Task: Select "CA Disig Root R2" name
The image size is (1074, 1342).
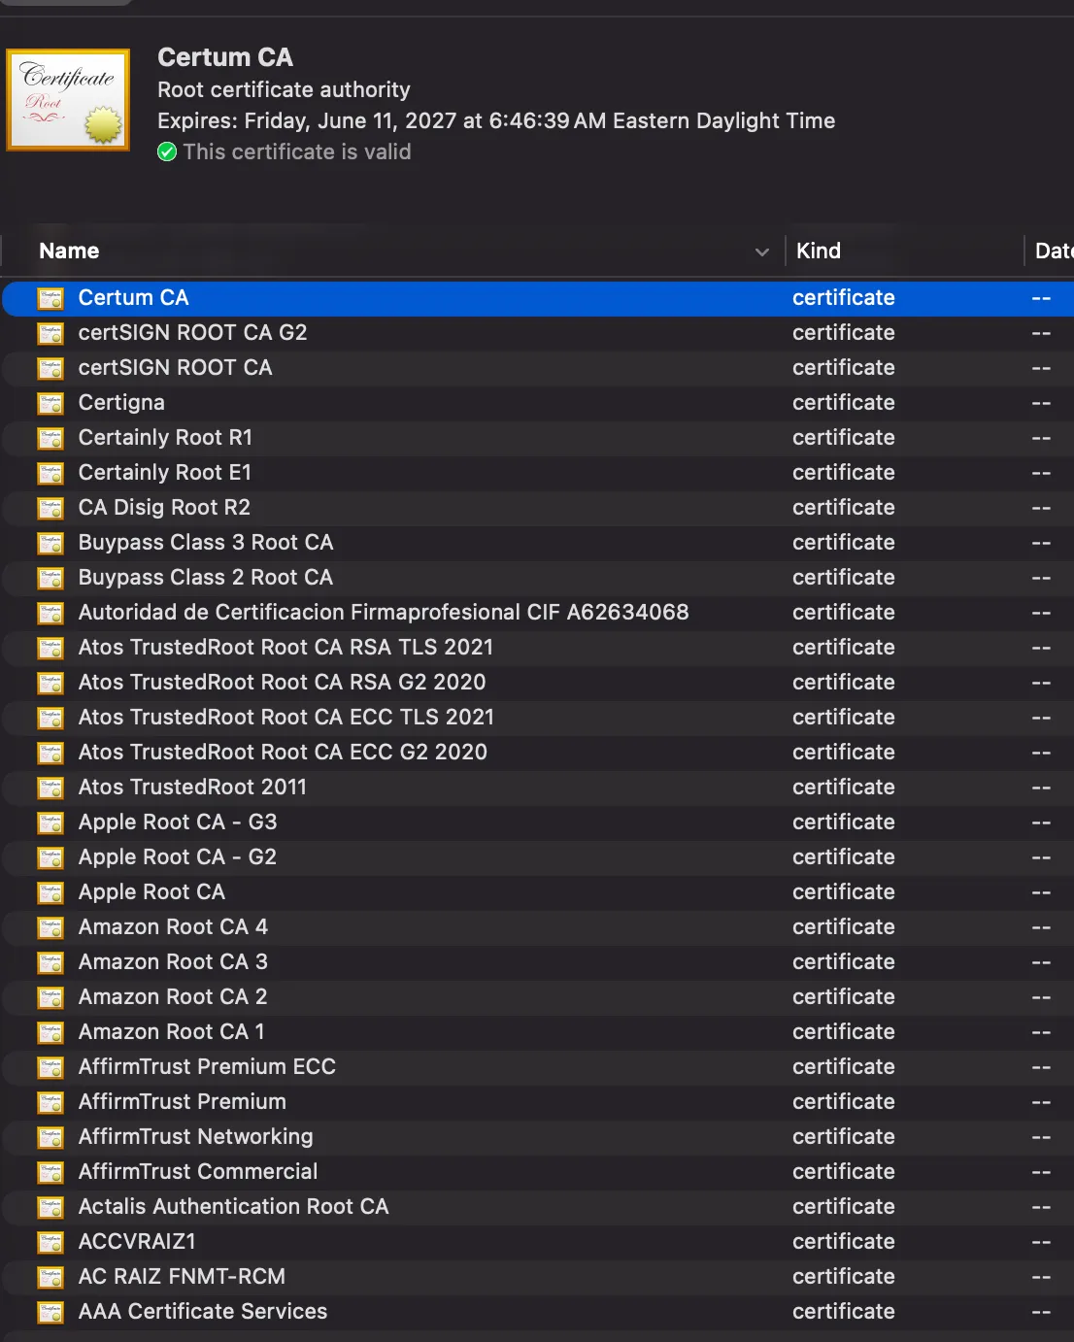Action: point(164,507)
